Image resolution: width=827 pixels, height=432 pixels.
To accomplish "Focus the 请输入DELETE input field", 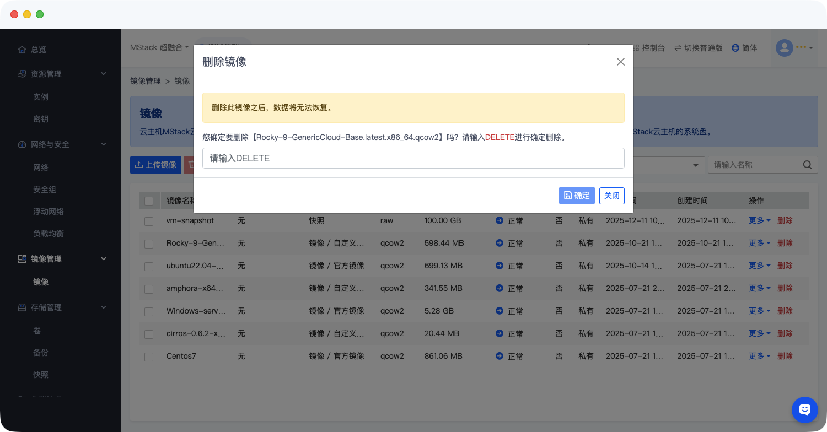I will pos(413,158).
